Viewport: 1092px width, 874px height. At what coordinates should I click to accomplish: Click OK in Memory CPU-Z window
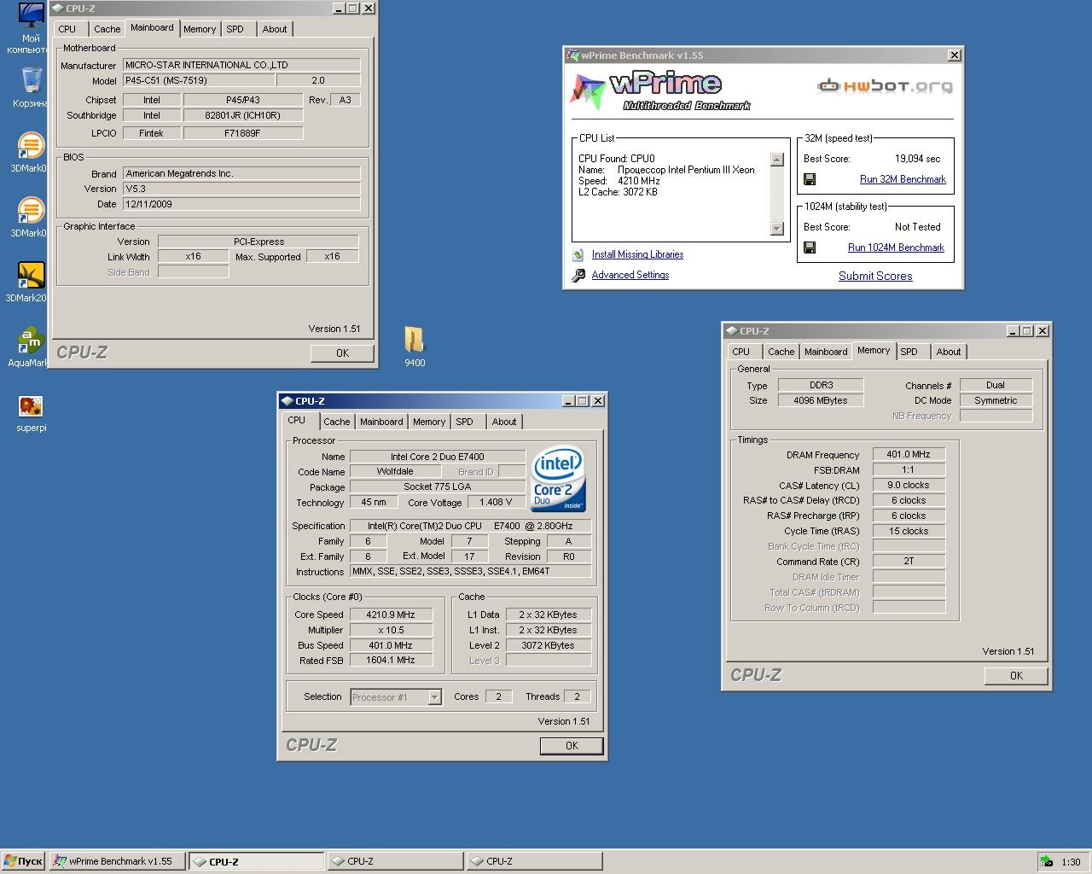click(x=1016, y=675)
